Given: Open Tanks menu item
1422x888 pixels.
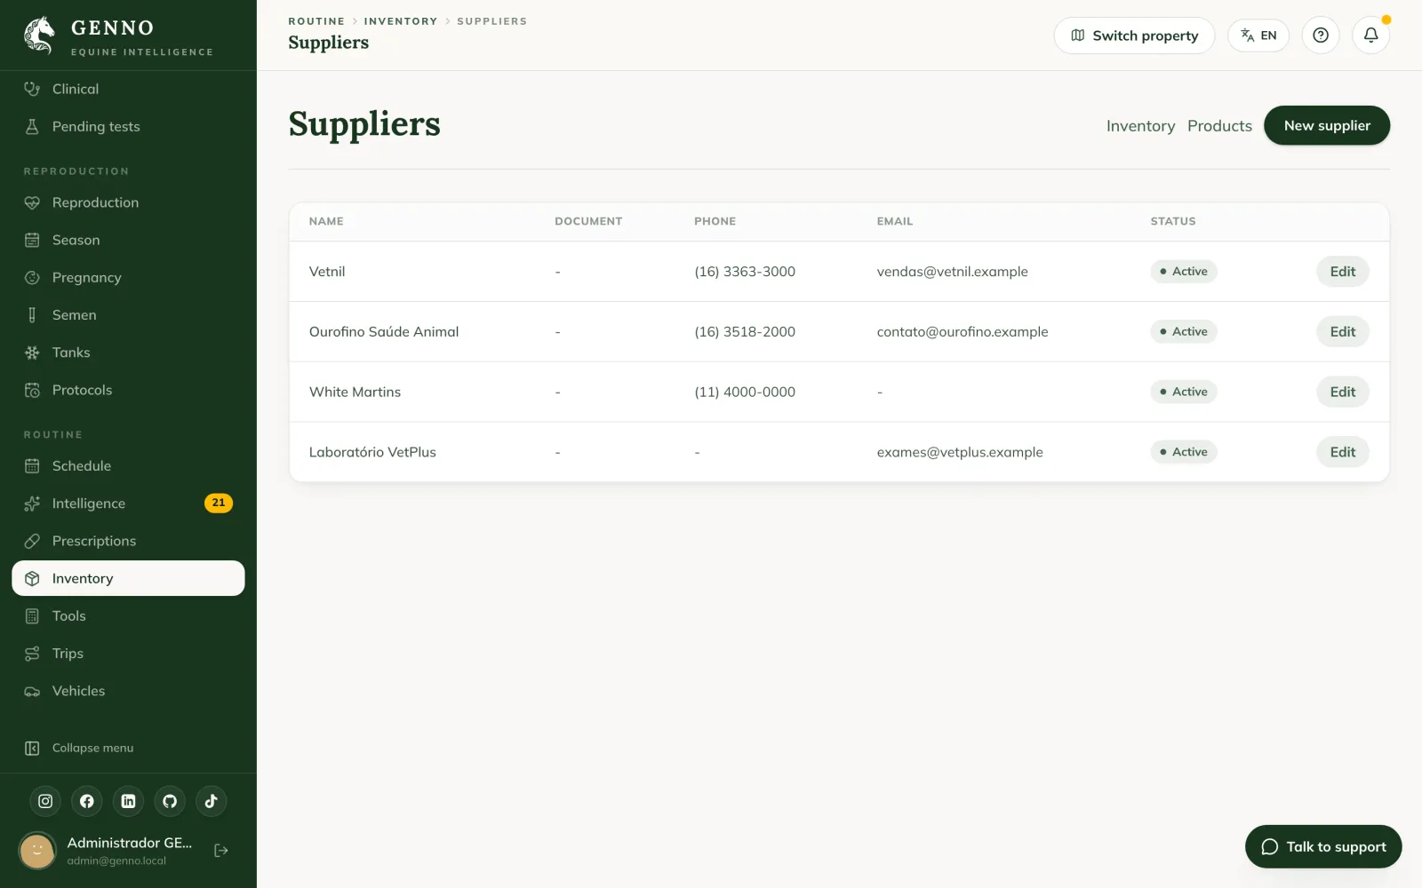Looking at the screenshot, I should coord(128,353).
